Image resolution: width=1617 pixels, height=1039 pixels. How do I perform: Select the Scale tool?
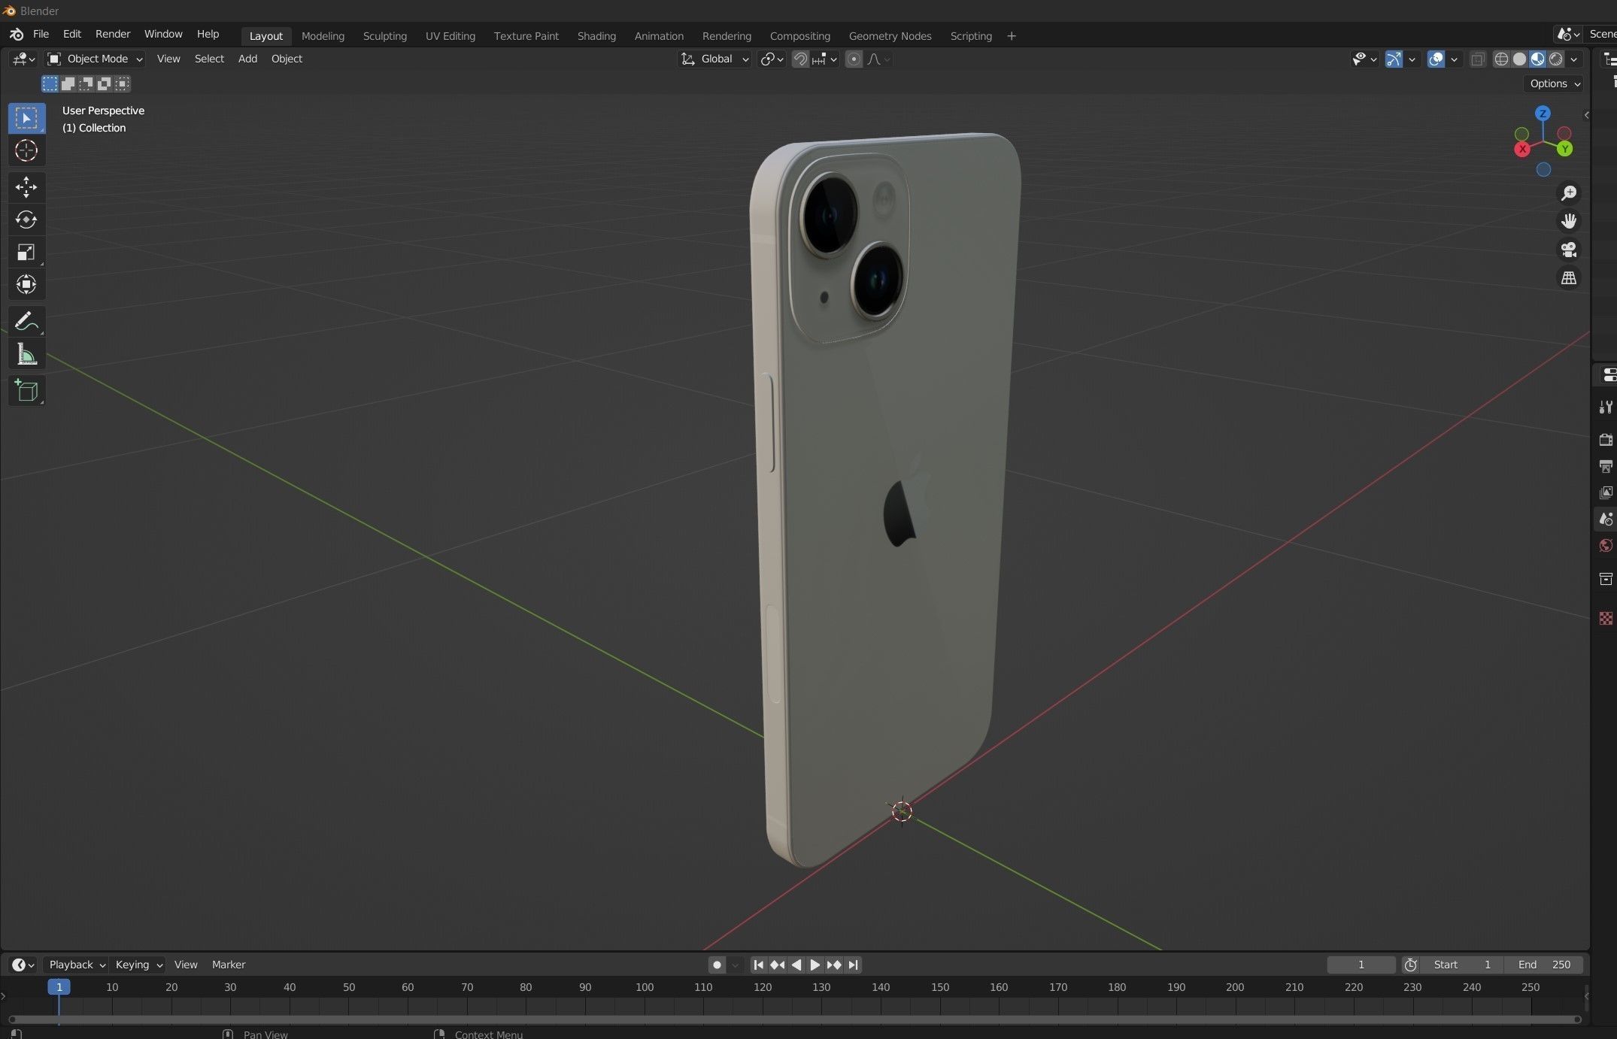point(26,252)
